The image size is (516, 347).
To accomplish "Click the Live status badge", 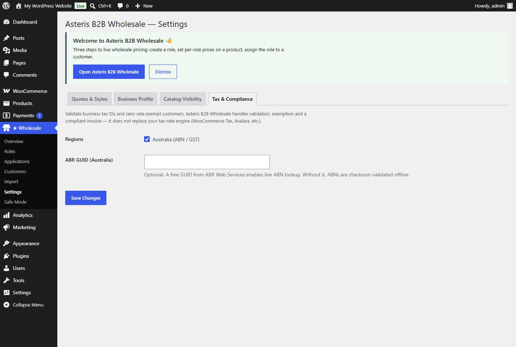I will (x=81, y=6).
